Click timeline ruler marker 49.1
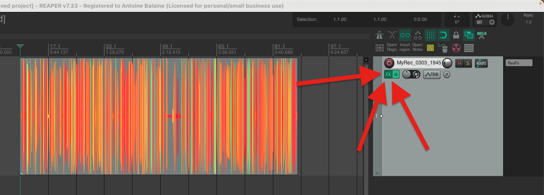This screenshot has height=195, width=544. [x=167, y=46]
